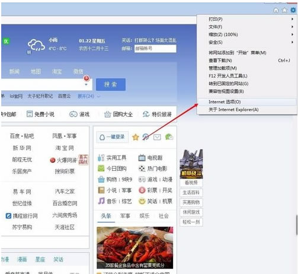Click the 游戏 controller icon near 动漫
Screen dimensions: 298x274
(x=142, y=179)
